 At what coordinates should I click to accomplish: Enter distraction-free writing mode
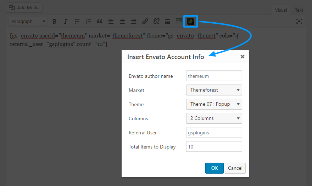pos(299,22)
